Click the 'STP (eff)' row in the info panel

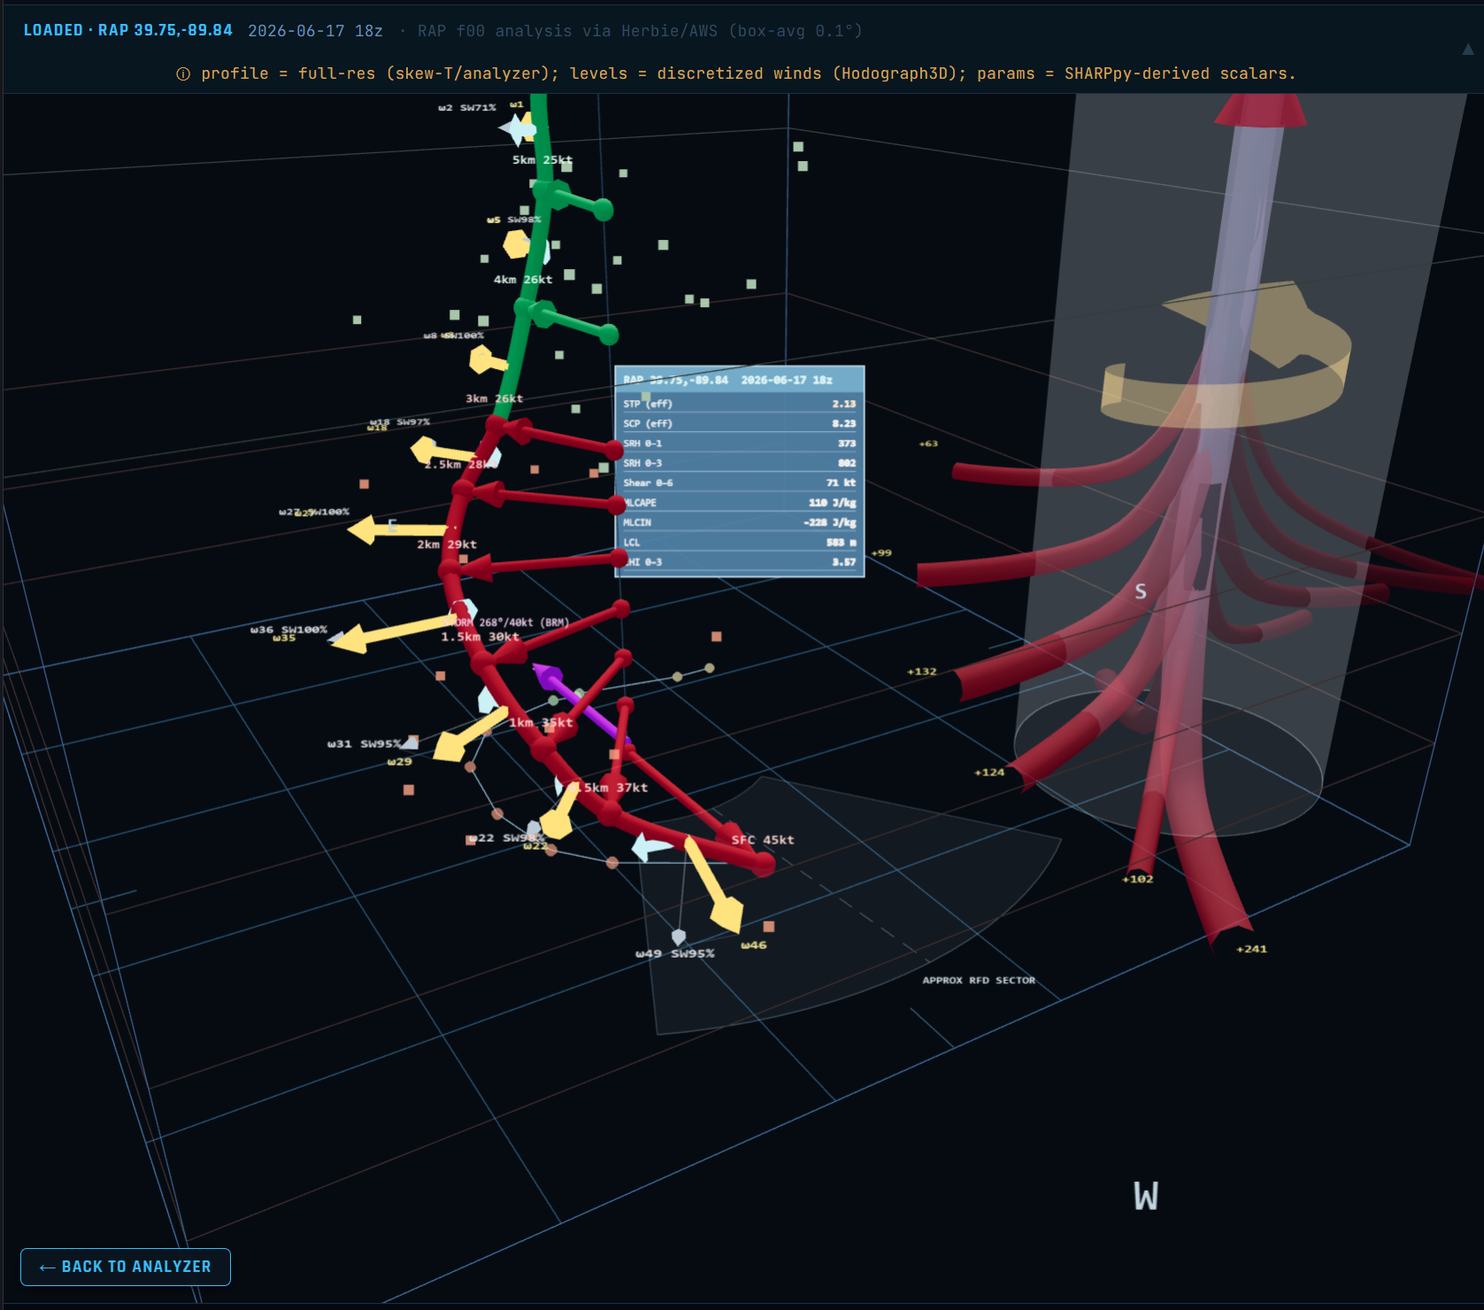pos(739,404)
